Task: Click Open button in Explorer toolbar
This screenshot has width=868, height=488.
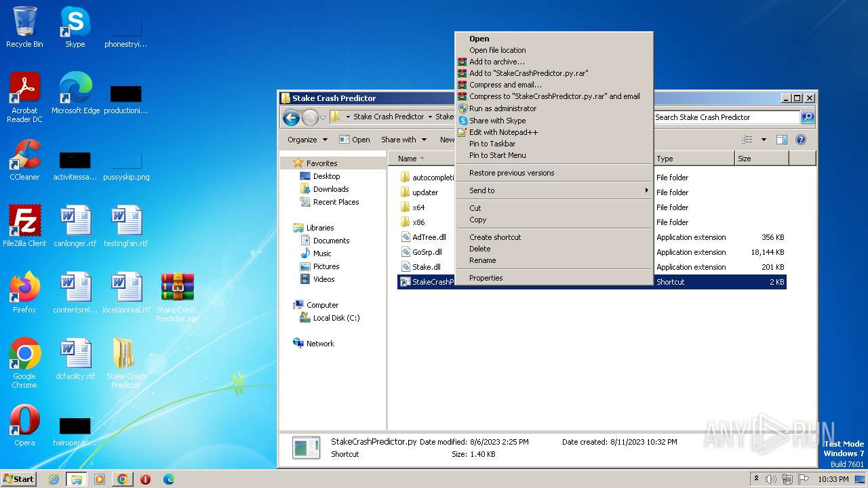Action: coord(355,140)
